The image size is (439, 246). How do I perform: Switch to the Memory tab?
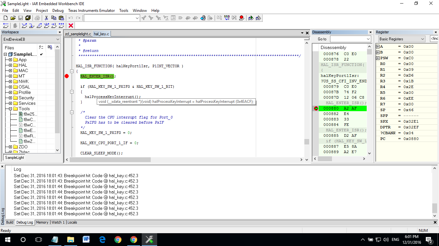click(x=42, y=222)
